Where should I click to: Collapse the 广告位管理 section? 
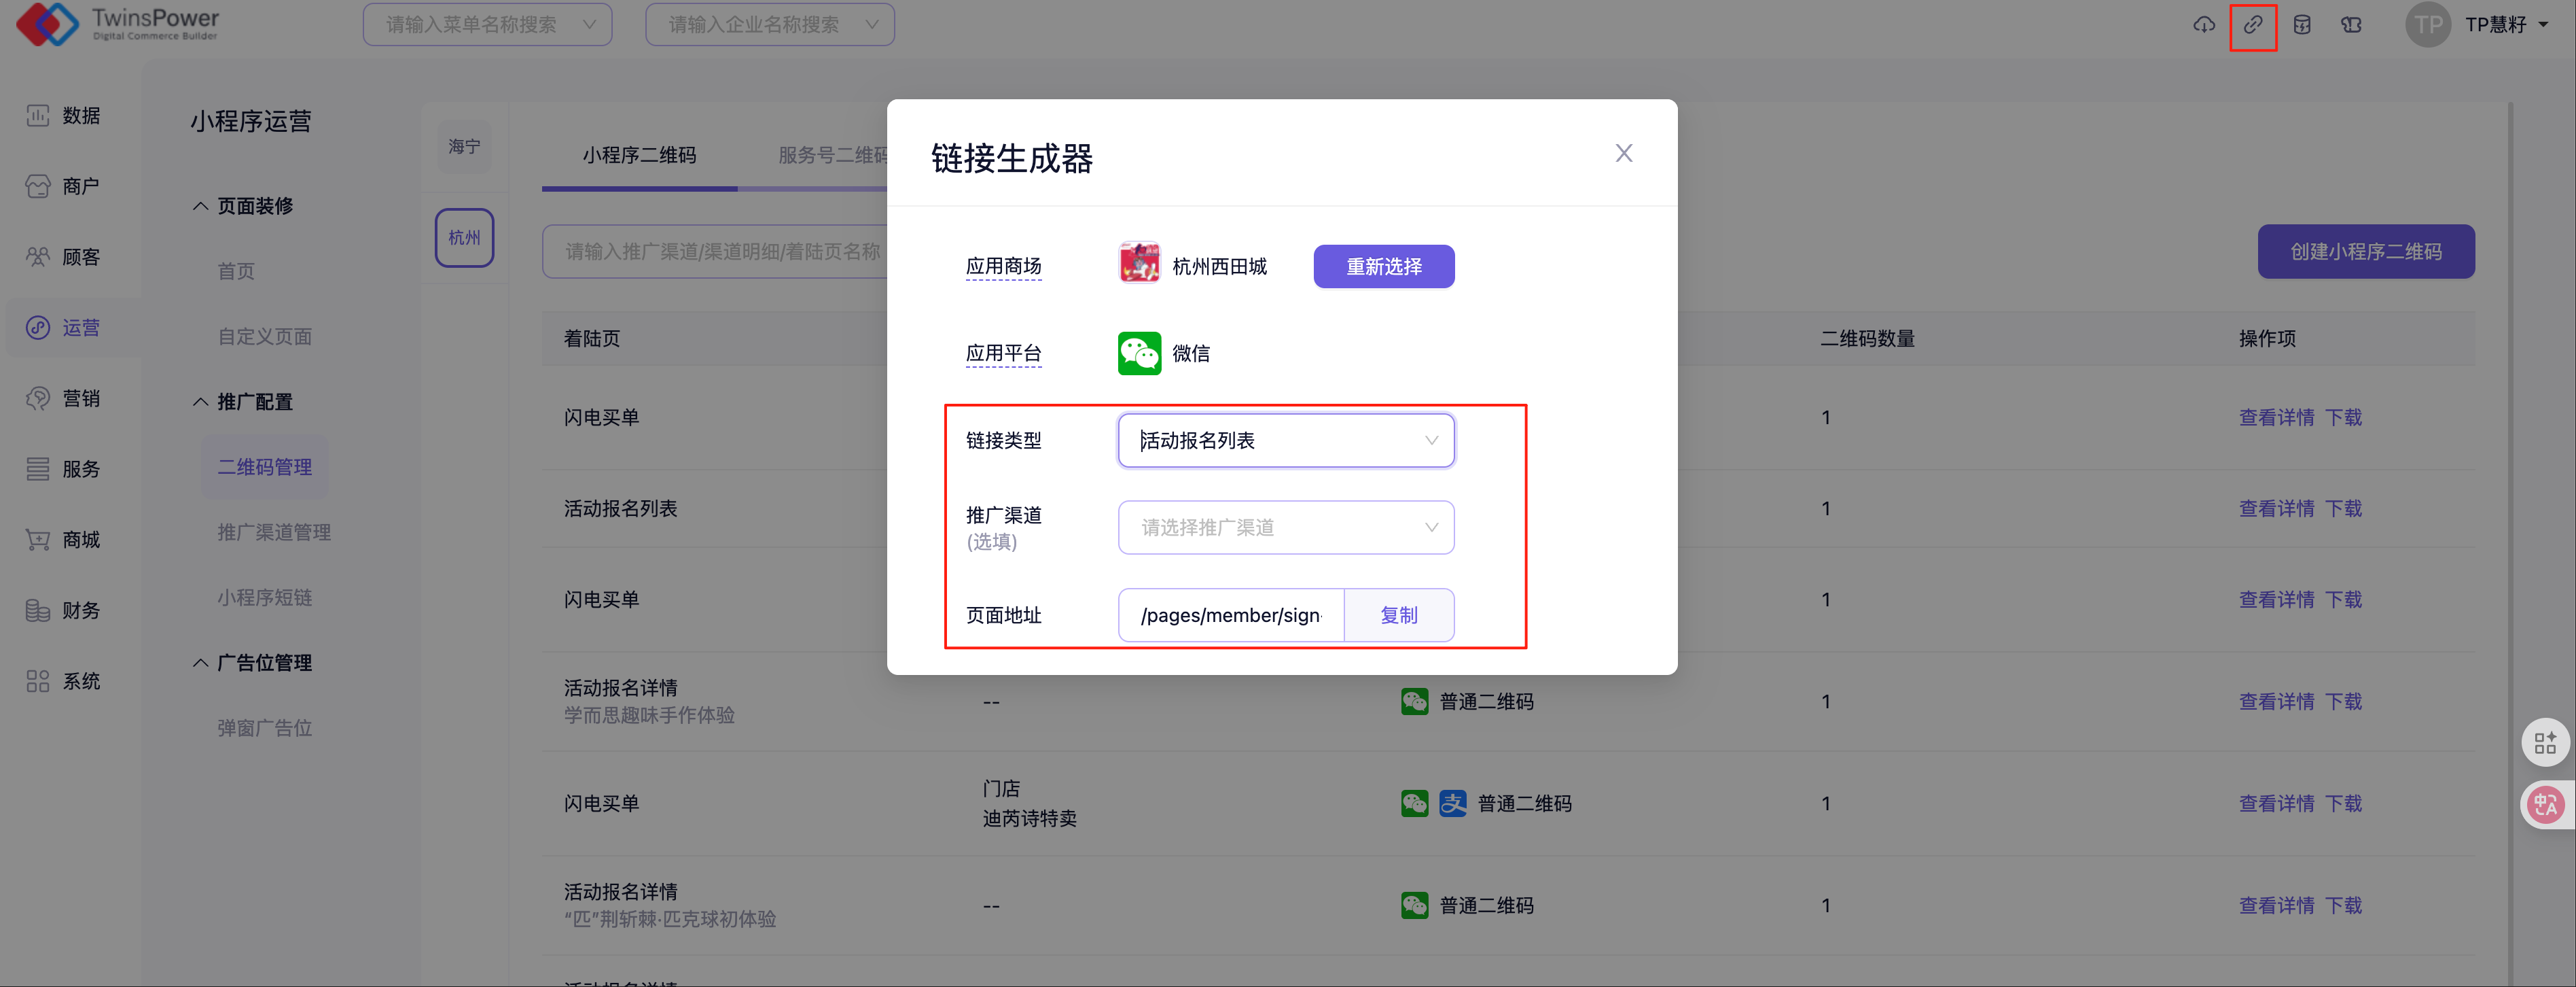[200, 663]
